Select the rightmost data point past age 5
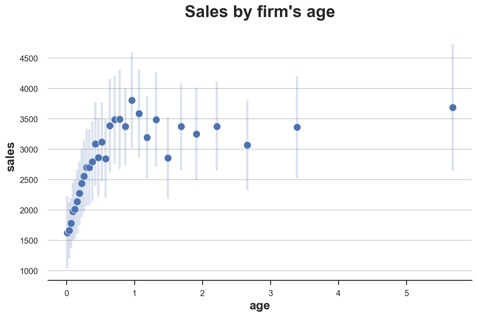 (x=453, y=107)
